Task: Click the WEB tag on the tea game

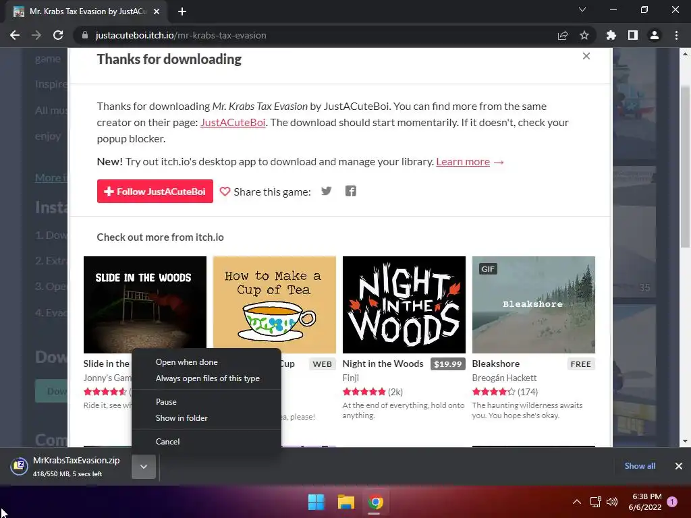Action: point(322,364)
